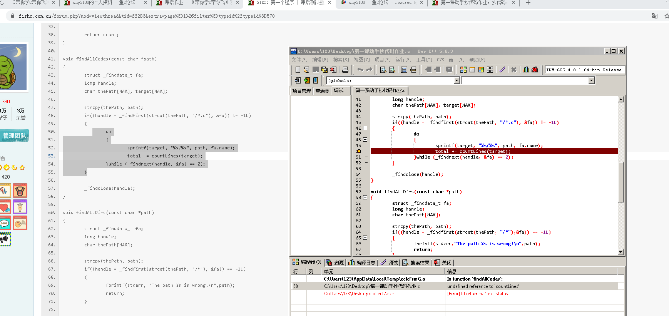Open the 编辑[E] menu
669x316 pixels.
(320, 60)
